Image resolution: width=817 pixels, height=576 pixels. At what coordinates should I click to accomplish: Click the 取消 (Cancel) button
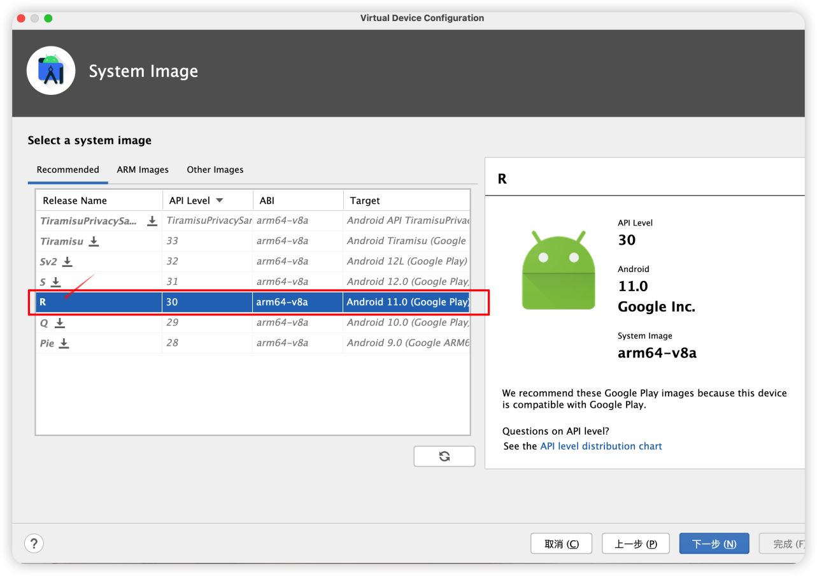(562, 544)
